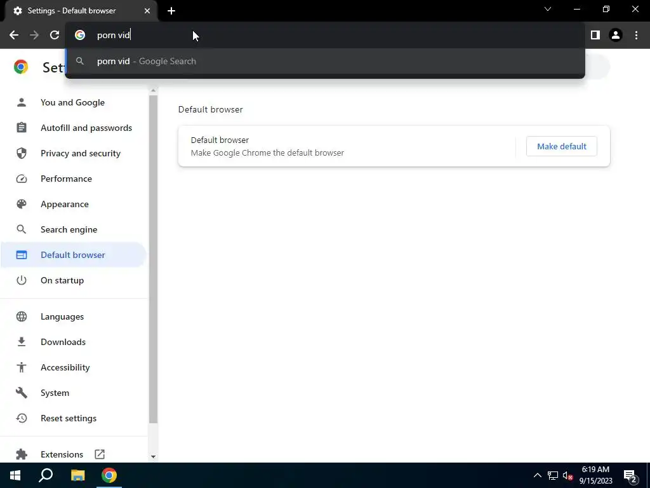Click the palette Appearance icon
Image resolution: width=650 pixels, height=488 pixels.
[22, 204]
